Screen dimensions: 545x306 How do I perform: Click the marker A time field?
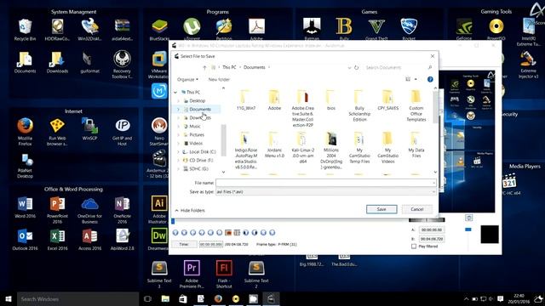click(x=432, y=229)
